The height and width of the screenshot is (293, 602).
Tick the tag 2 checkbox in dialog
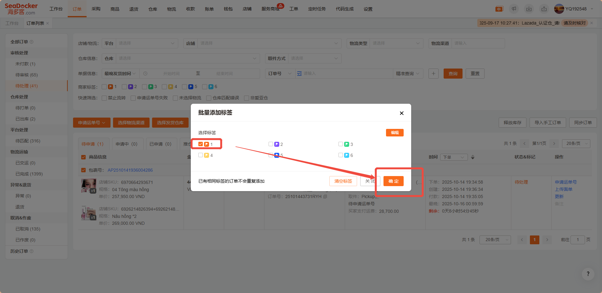click(x=271, y=144)
